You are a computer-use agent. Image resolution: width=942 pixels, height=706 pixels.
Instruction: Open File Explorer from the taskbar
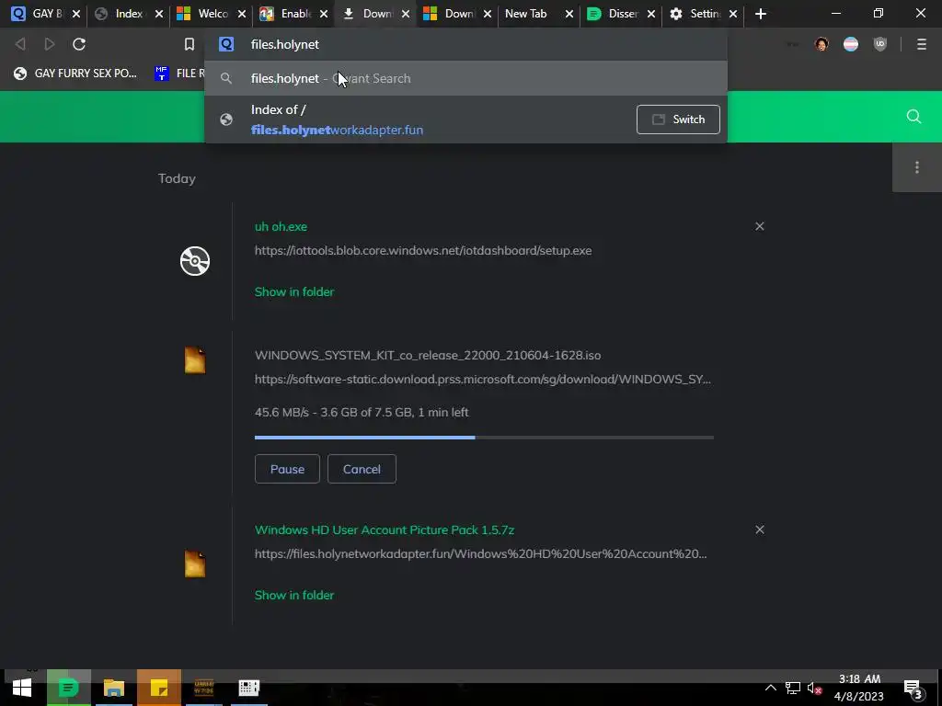point(113,688)
